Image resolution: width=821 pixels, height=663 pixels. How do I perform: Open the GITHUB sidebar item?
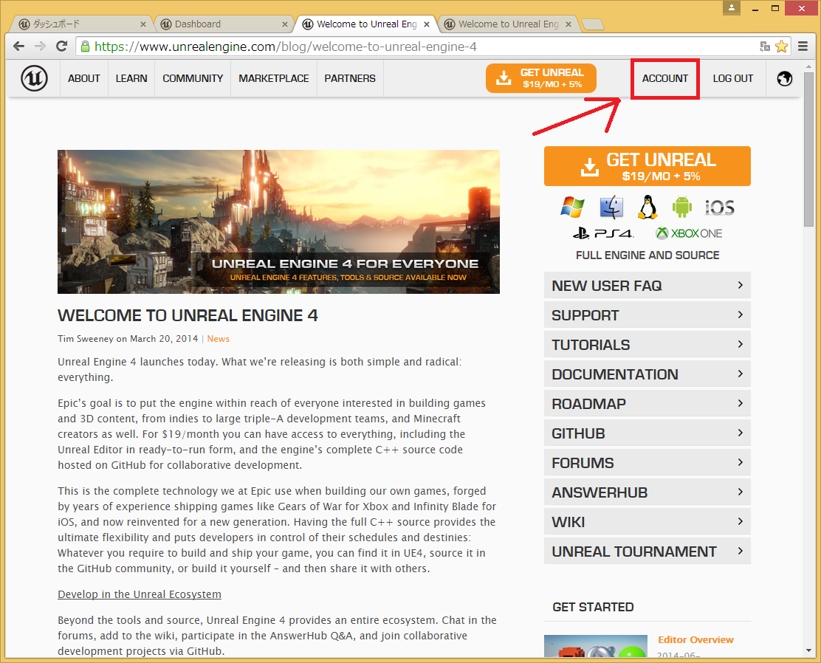coord(647,433)
